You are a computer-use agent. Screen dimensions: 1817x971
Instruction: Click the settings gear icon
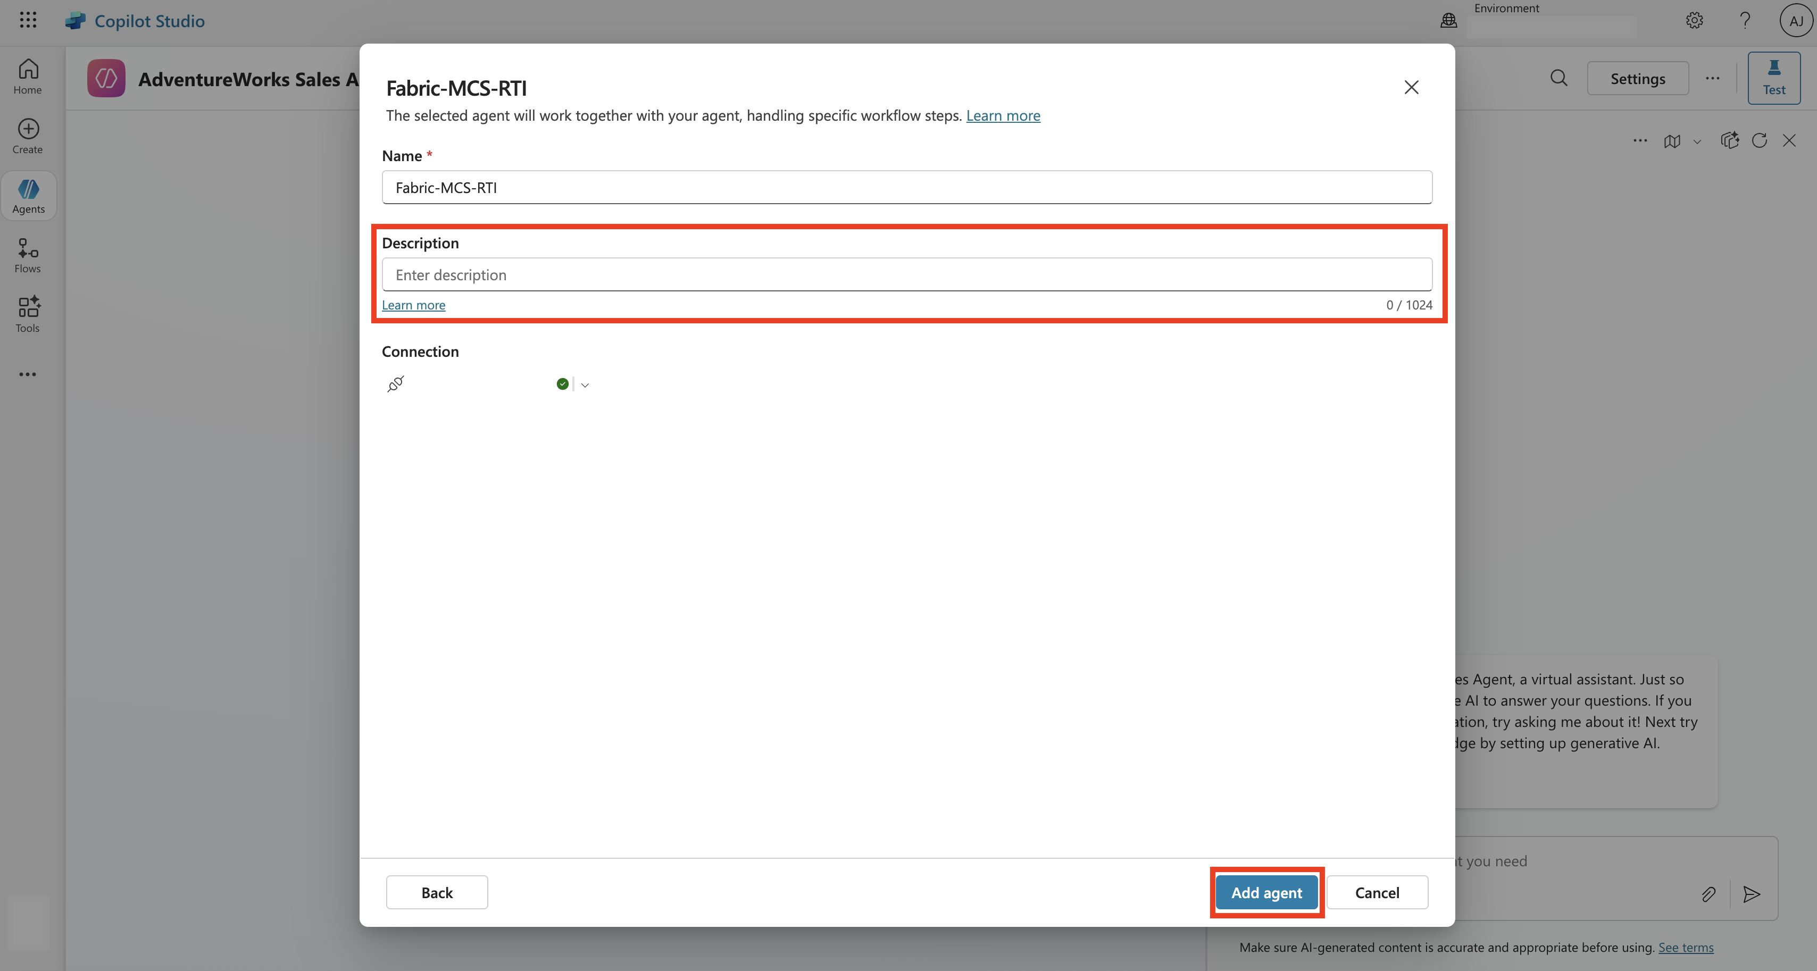[1694, 20]
